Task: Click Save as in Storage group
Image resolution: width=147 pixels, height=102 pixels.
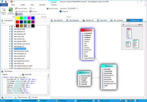Action: point(33,11)
